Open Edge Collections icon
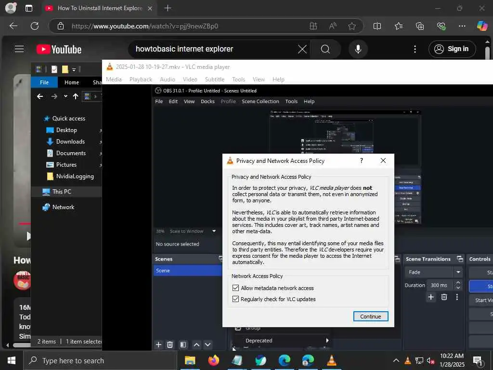Image resolution: width=493 pixels, height=370 pixels. coord(420,26)
